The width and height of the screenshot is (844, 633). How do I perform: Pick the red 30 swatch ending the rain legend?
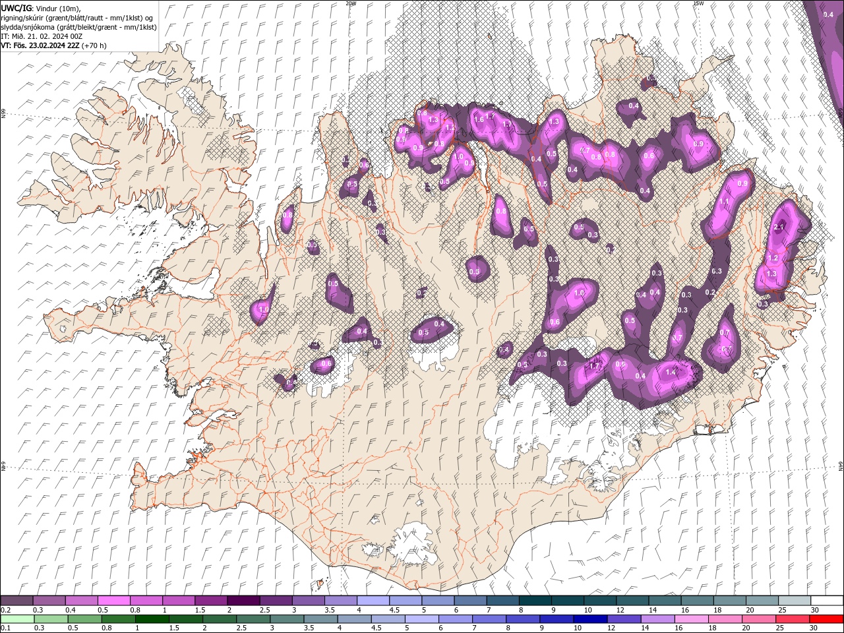pyautogui.click(x=826, y=619)
